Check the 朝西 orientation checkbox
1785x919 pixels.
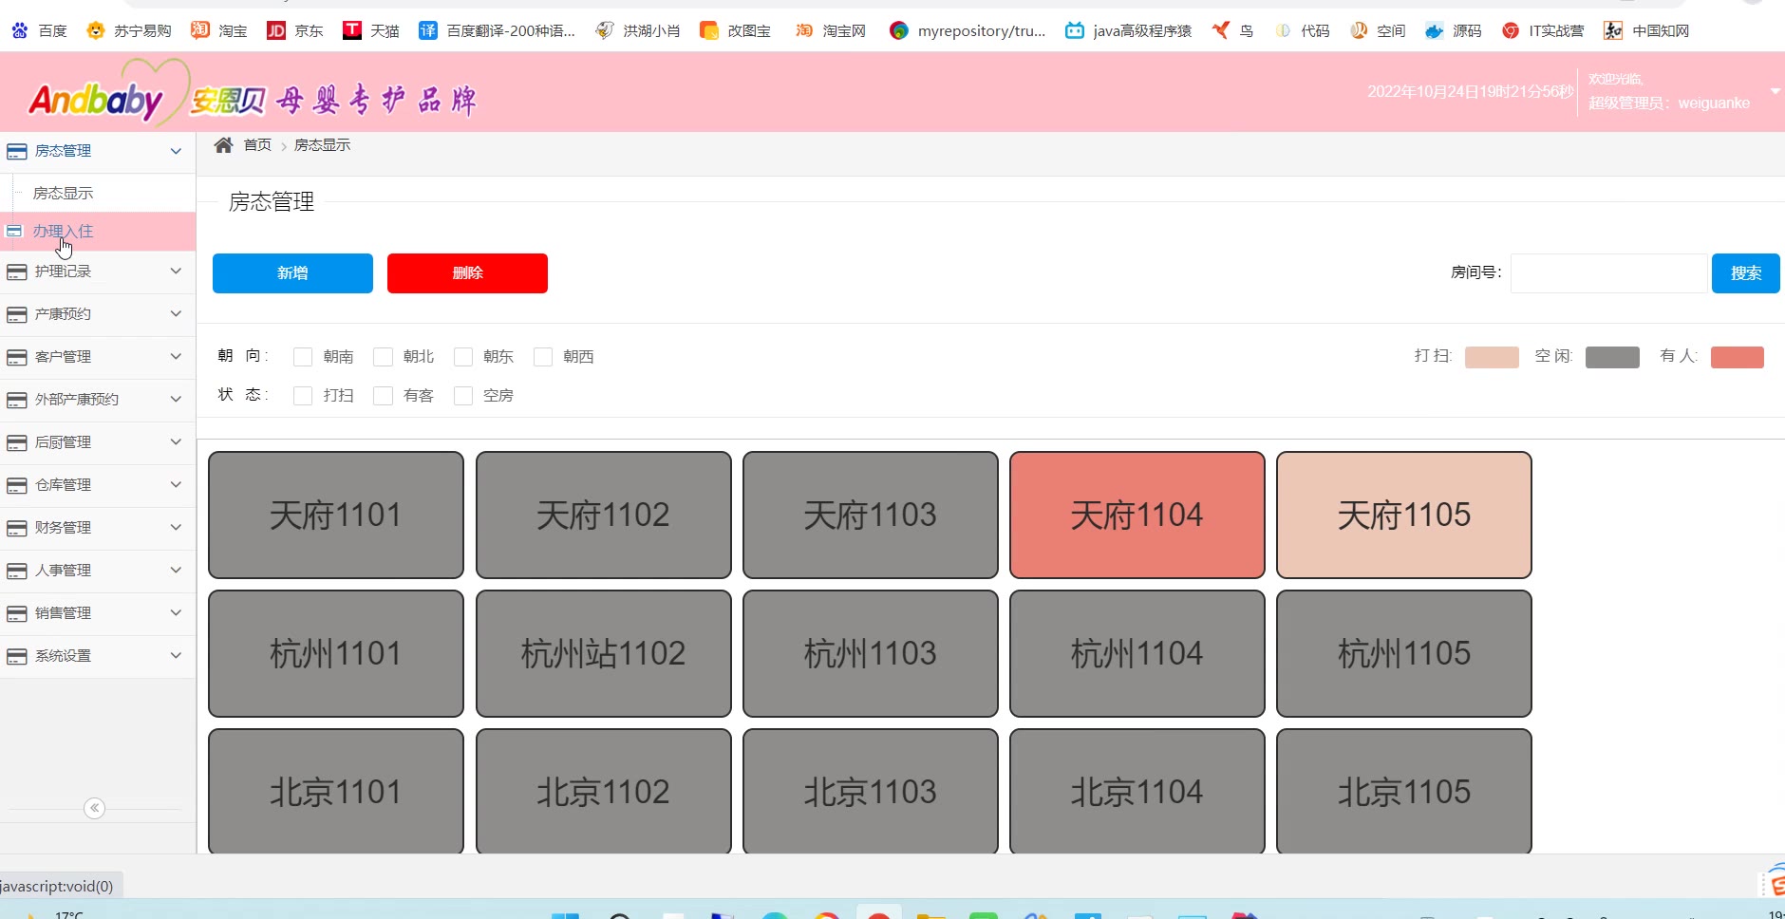coord(543,356)
